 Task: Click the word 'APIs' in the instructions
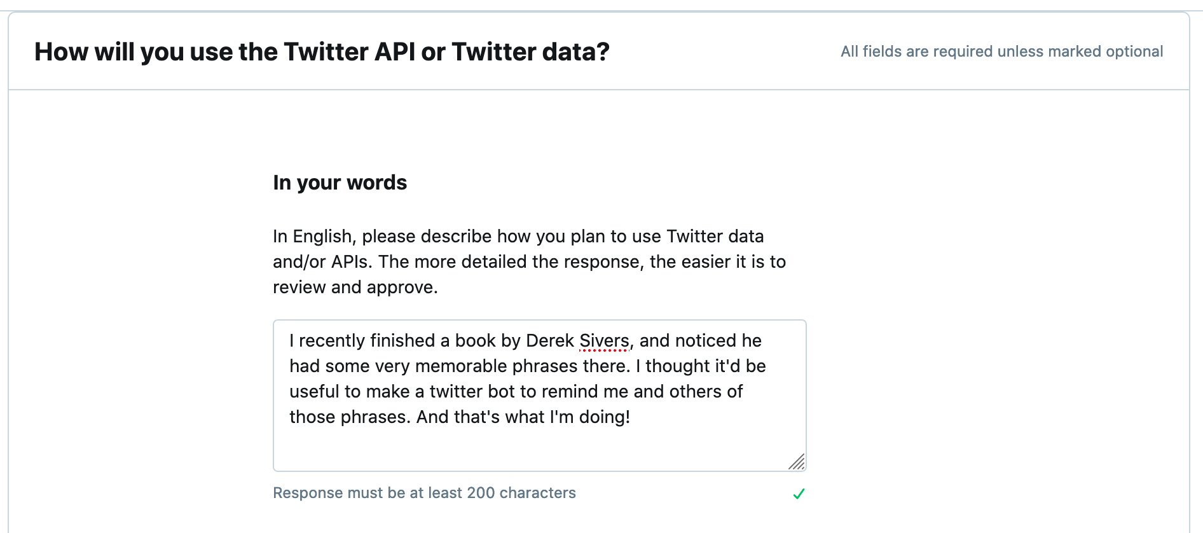click(350, 261)
